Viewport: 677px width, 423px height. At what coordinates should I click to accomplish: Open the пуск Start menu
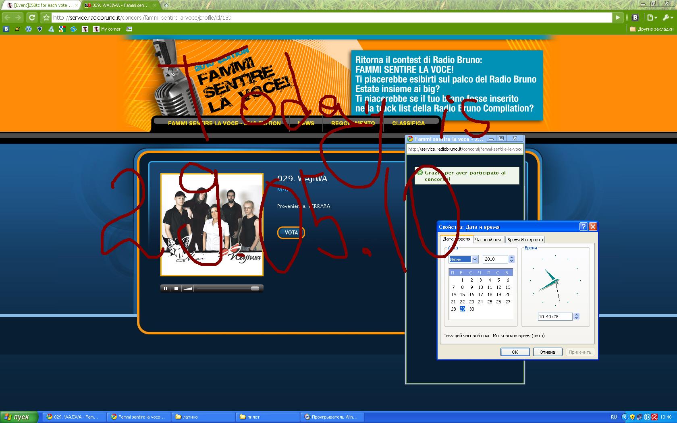point(19,417)
